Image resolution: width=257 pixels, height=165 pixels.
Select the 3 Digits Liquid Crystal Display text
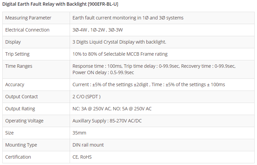point(119,42)
